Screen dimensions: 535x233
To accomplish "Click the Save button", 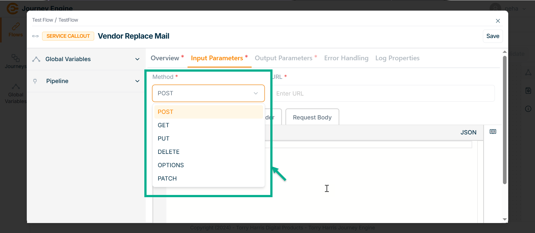I will coord(492,36).
